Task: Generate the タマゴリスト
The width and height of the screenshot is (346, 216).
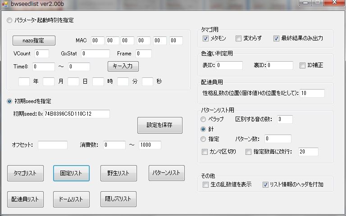Action: [25, 173]
